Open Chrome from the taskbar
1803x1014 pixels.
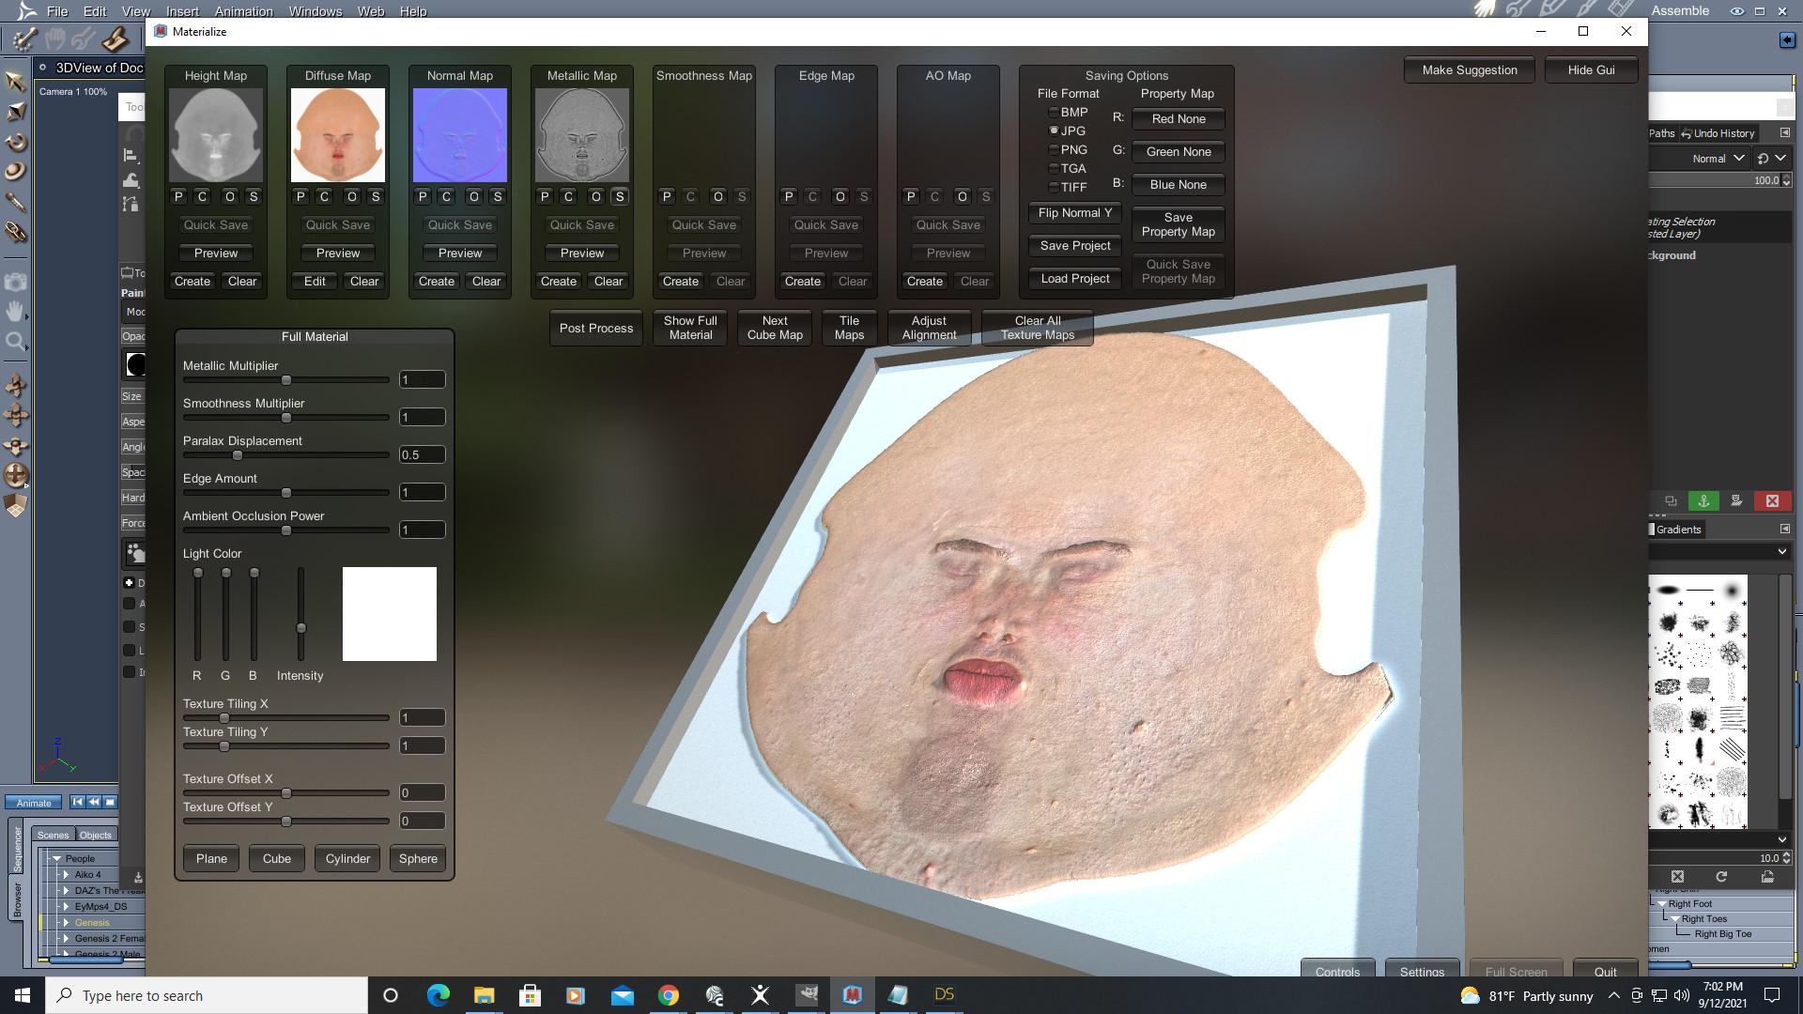tap(668, 995)
